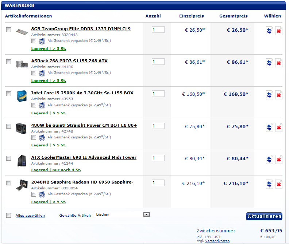Click gift box icon for 8GB TeamGroup
Image resolution: width=289 pixels, height=244 pixels.
coord(42,41)
